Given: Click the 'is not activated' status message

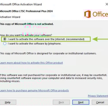Looking at the screenshot, I should 27,24.
